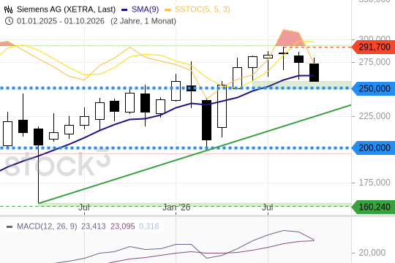
Task: Click the green 160,240 price label
Action: (373, 207)
